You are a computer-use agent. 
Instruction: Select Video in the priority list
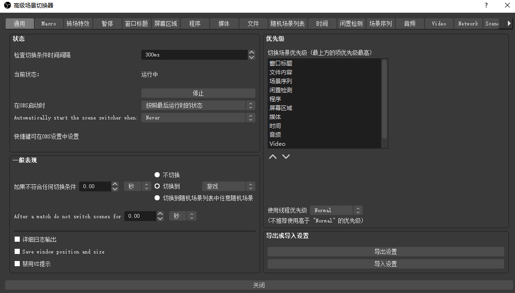(325, 143)
